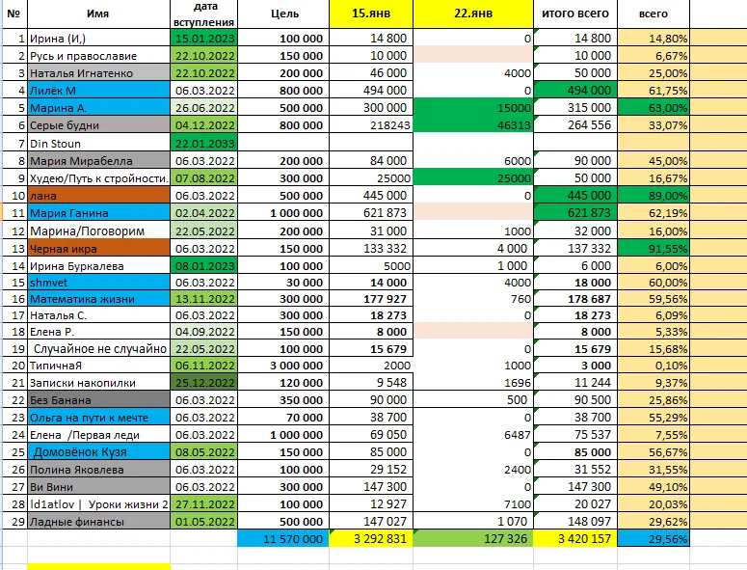This screenshot has width=747, height=570.
Task: Click the percent cell '0,10%'
Action: (654, 366)
